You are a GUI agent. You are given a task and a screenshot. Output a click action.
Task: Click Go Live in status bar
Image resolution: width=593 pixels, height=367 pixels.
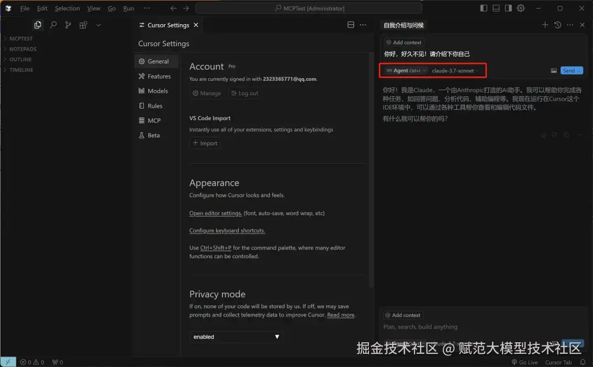click(x=524, y=362)
